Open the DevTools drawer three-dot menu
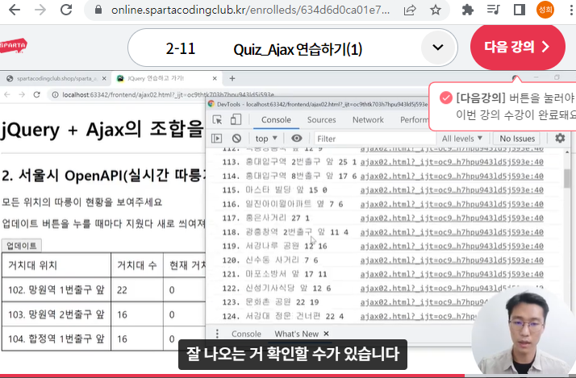 (217, 334)
